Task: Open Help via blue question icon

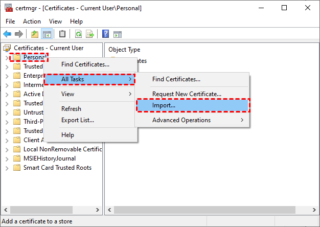Action: 105,34
